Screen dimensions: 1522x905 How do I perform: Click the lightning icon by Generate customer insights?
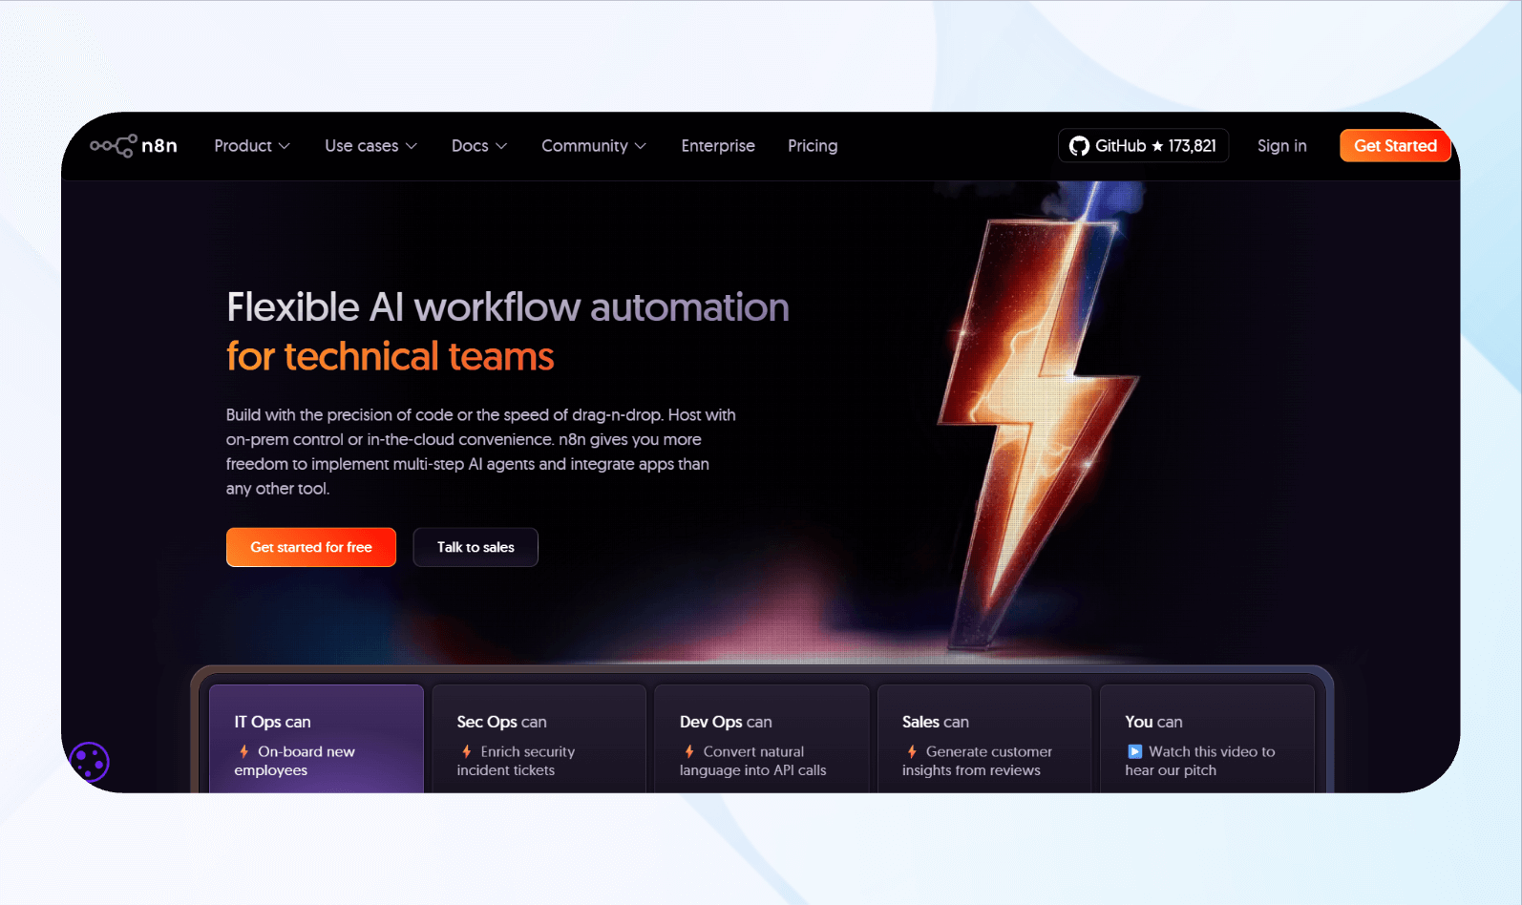click(912, 751)
